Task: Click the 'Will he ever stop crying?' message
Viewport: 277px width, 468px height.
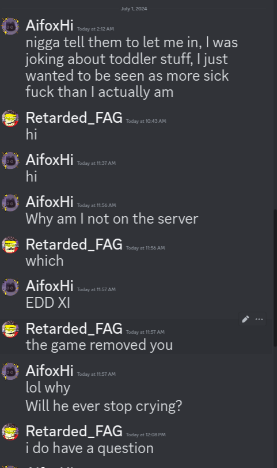Action: pos(104,406)
